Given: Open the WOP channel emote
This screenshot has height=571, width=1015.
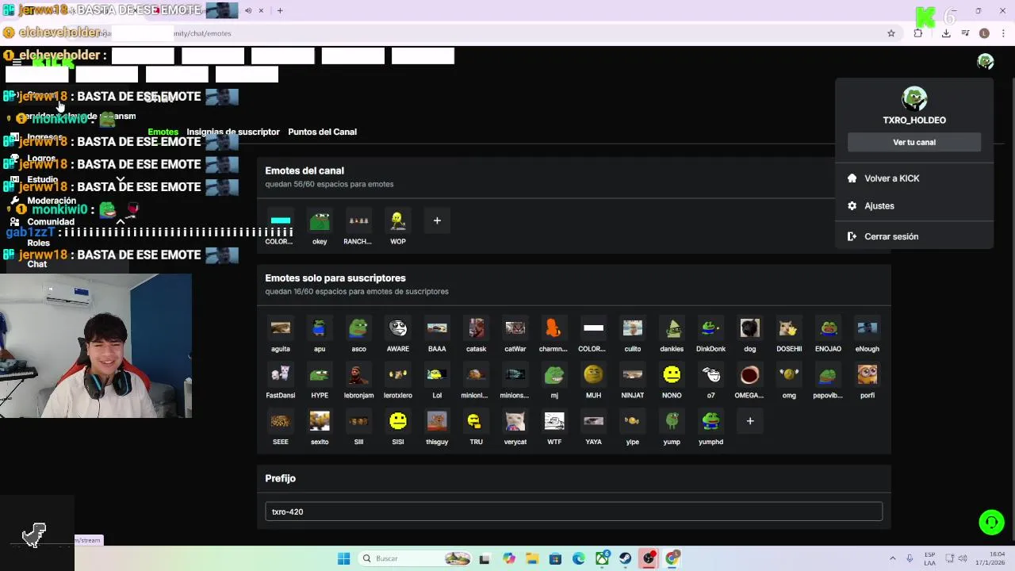Looking at the screenshot, I should 398,221.
